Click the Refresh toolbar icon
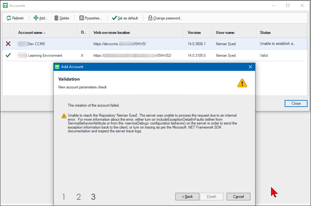Screen dimensions: 311x206 [9, 18]
